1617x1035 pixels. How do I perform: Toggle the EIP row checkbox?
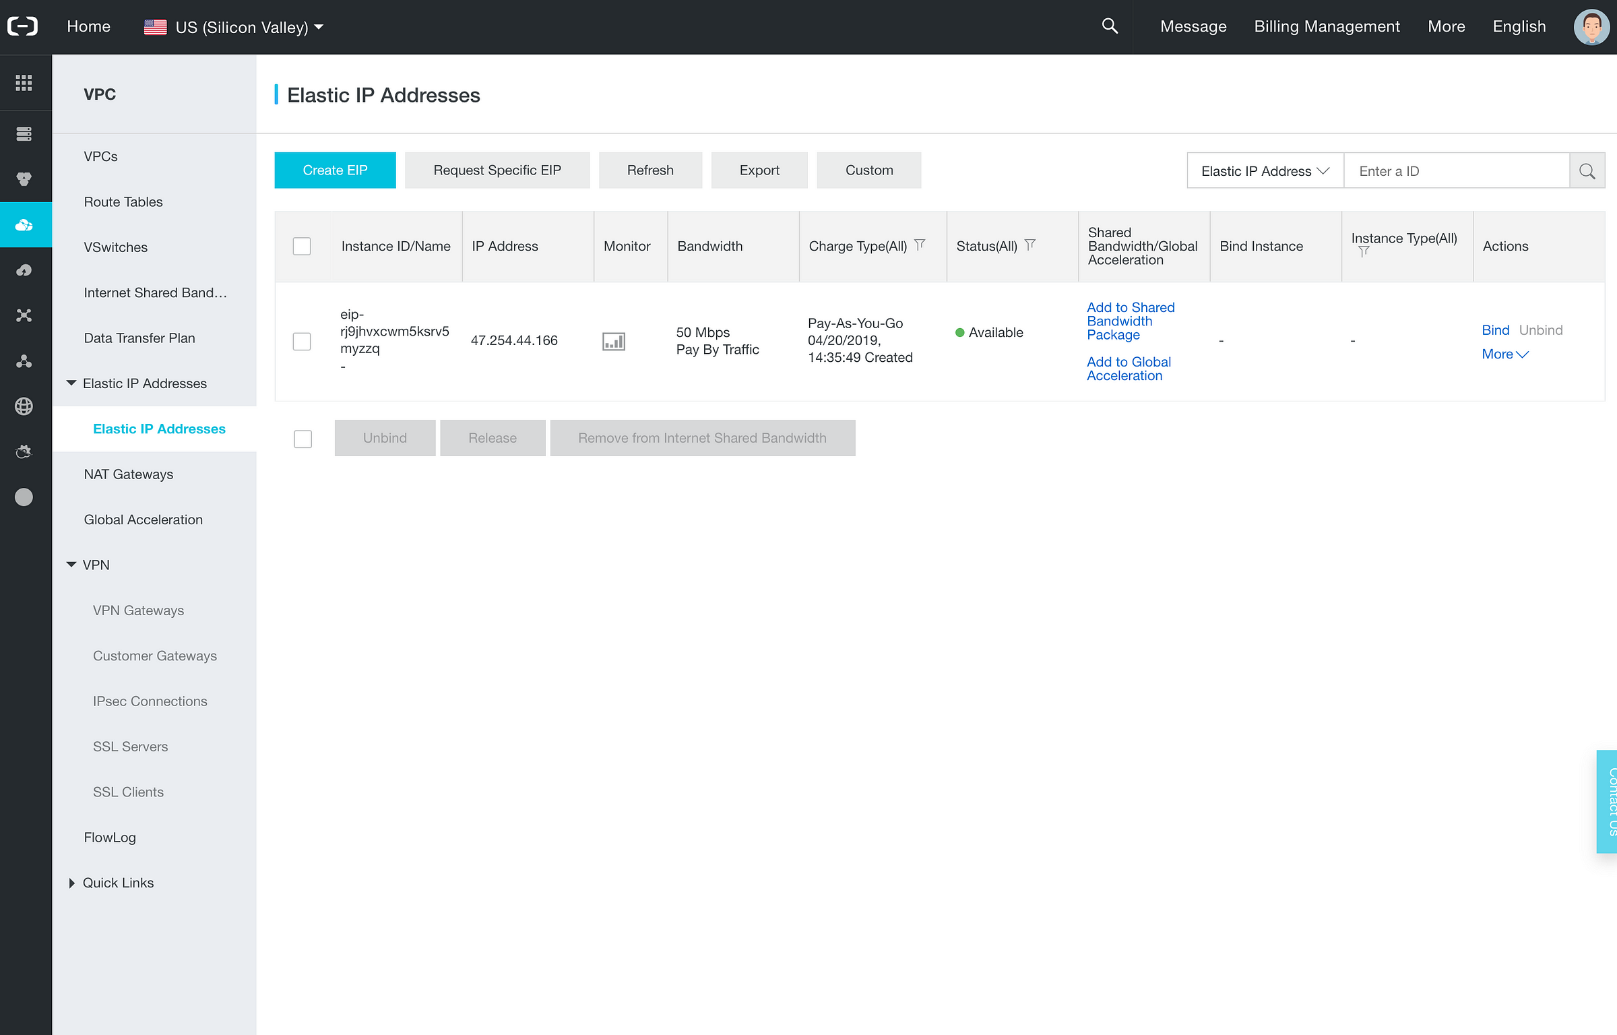pos(302,341)
